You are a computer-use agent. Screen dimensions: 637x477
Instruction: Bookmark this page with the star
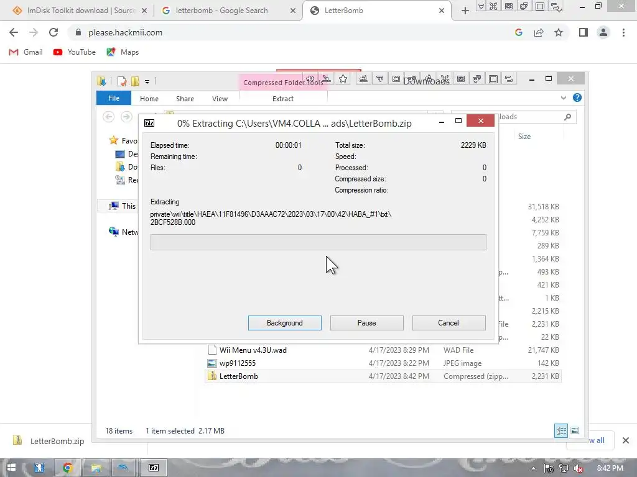(559, 32)
